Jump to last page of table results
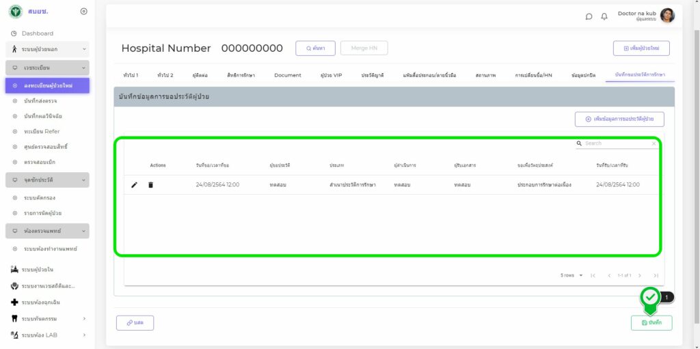700x349 pixels. [656, 275]
